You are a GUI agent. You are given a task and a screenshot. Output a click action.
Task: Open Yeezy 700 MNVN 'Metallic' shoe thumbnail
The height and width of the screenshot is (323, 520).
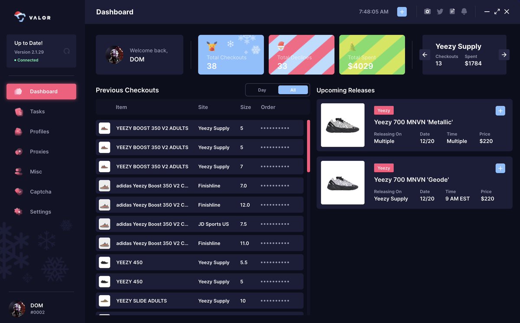tap(343, 125)
